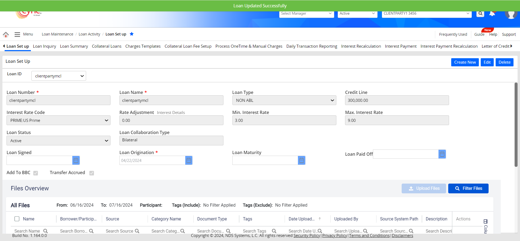Click search magnifier in top header
This screenshot has width=520, height=241.
click(480, 13)
